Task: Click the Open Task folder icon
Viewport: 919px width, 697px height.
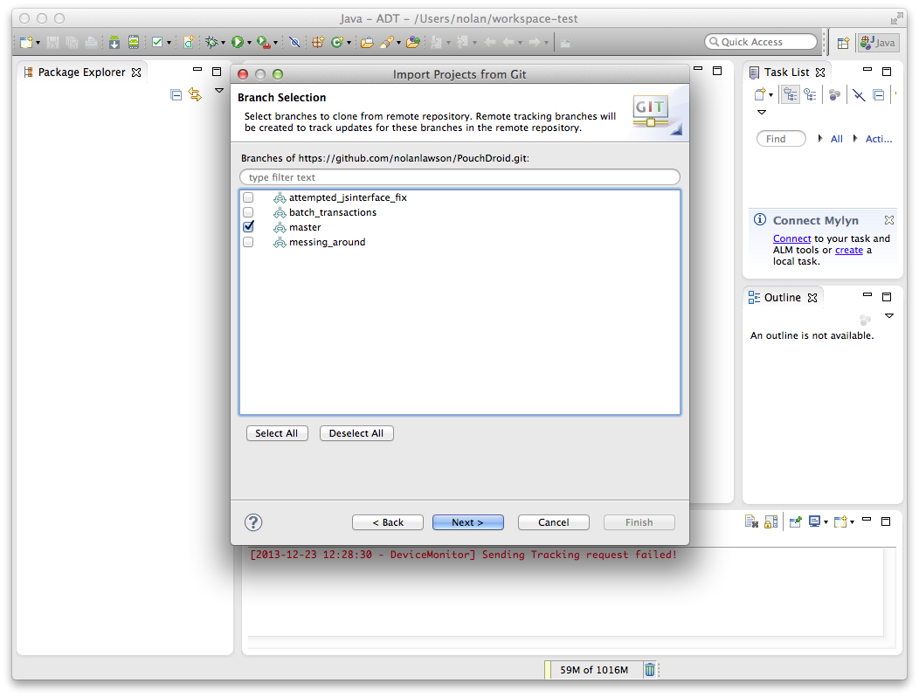Action: coord(413,42)
